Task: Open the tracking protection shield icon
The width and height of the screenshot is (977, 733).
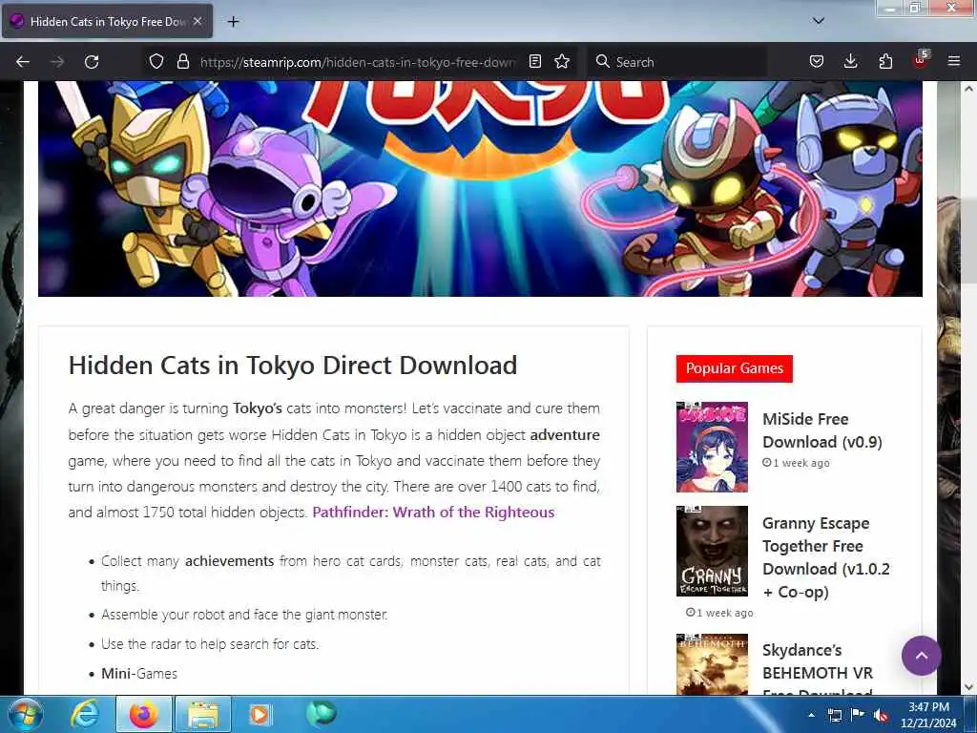Action: click(x=156, y=61)
